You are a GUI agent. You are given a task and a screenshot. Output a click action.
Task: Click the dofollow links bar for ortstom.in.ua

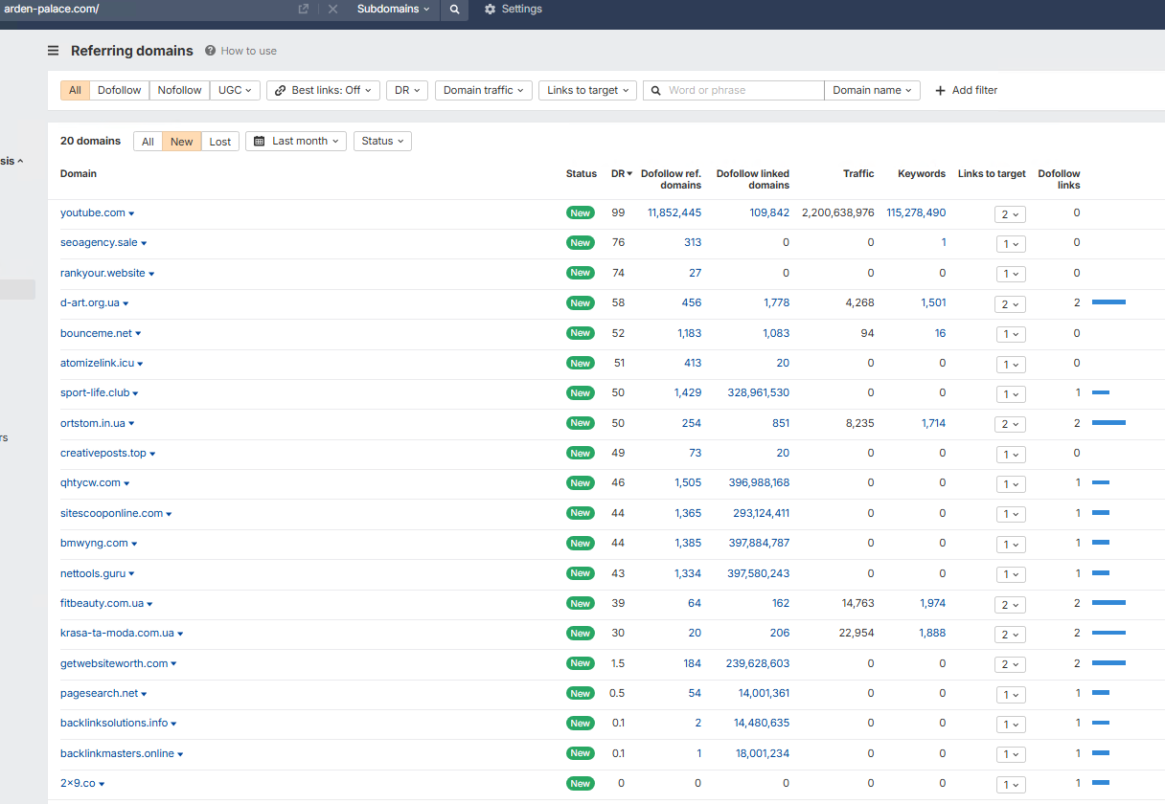pyautogui.click(x=1108, y=422)
